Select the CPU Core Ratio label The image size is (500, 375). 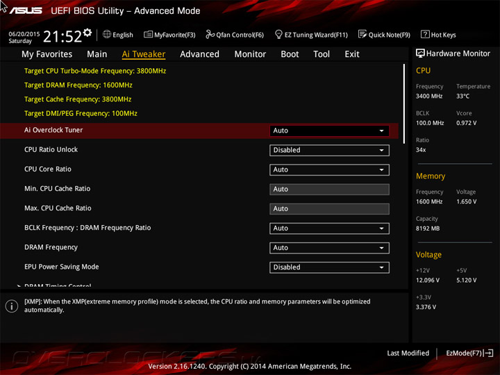[x=48, y=169]
